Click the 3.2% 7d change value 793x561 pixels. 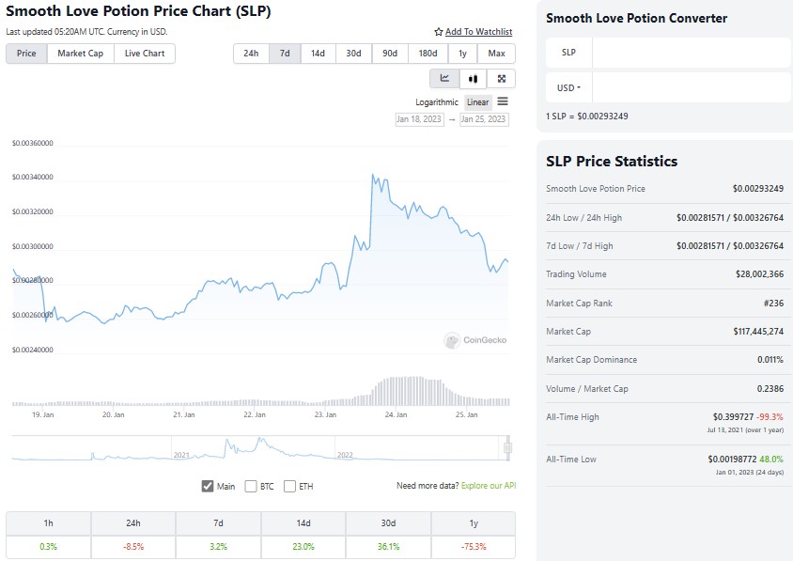coord(219,547)
